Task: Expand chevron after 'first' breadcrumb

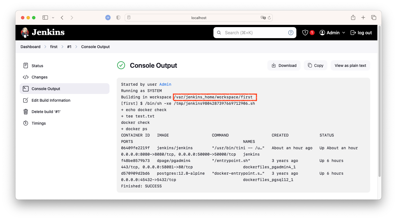Action: pos(62,47)
